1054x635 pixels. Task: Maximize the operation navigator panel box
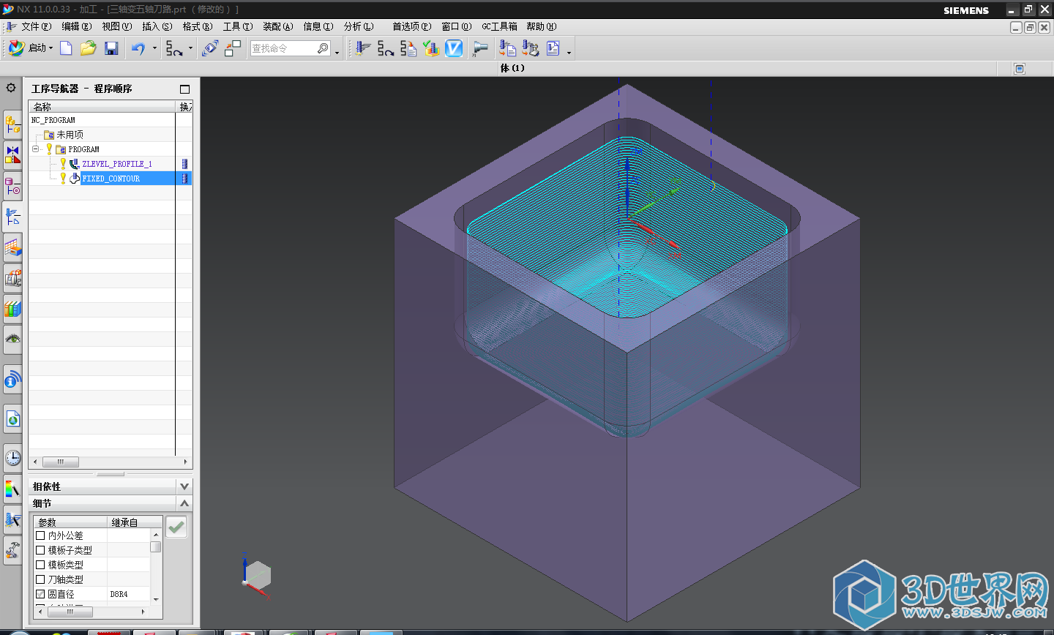184,89
